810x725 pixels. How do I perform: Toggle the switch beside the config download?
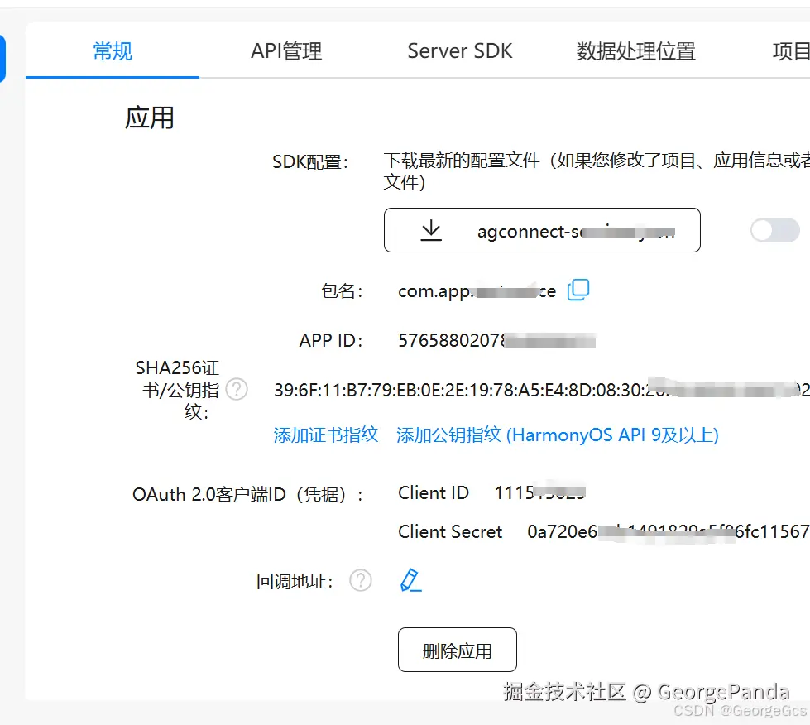tap(775, 230)
